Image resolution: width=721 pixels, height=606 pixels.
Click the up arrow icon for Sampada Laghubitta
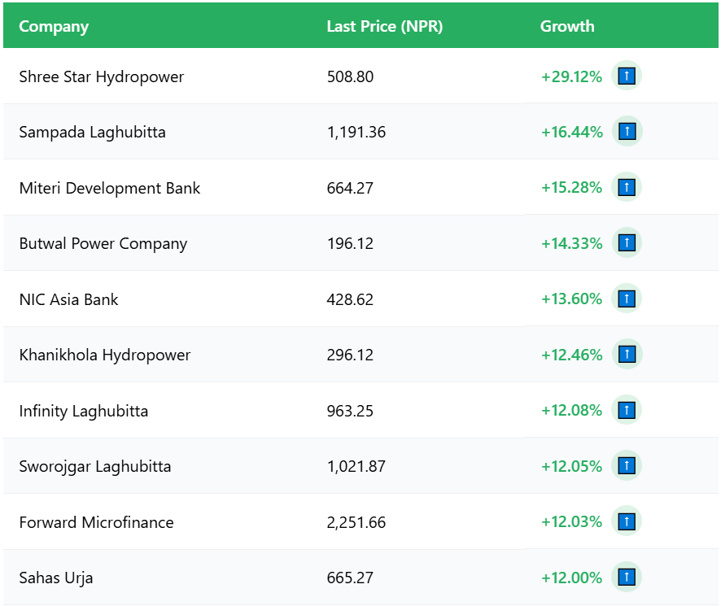tap(627, 132)
